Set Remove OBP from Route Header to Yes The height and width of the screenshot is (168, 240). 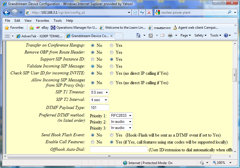point(112,52)
